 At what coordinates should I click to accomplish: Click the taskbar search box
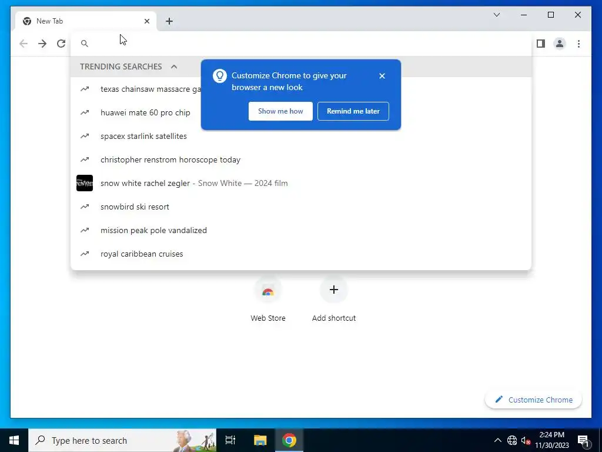click(x=122, y=440)
